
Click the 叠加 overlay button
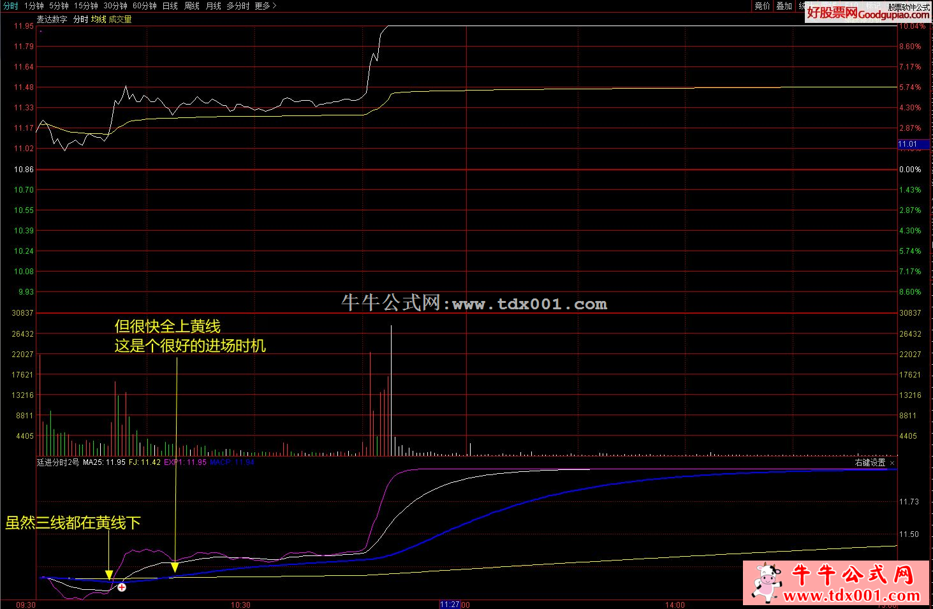pyautogui.click(x=784, y=6)
